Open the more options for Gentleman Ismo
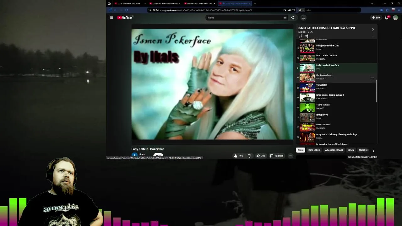 coord(373,78)
